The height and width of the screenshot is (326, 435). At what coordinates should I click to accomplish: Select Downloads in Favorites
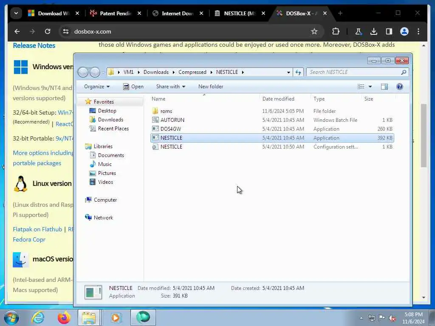(110, 119)
